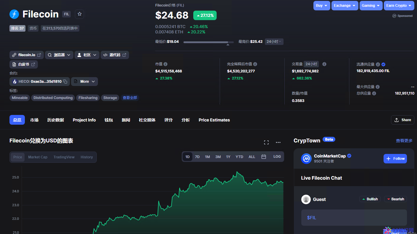Switch to the 社交媒体 tab
Viewport: 417px width, 234px height.
tap(147, 120)
